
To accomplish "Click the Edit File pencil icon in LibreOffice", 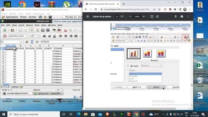I will click(32, 30).
